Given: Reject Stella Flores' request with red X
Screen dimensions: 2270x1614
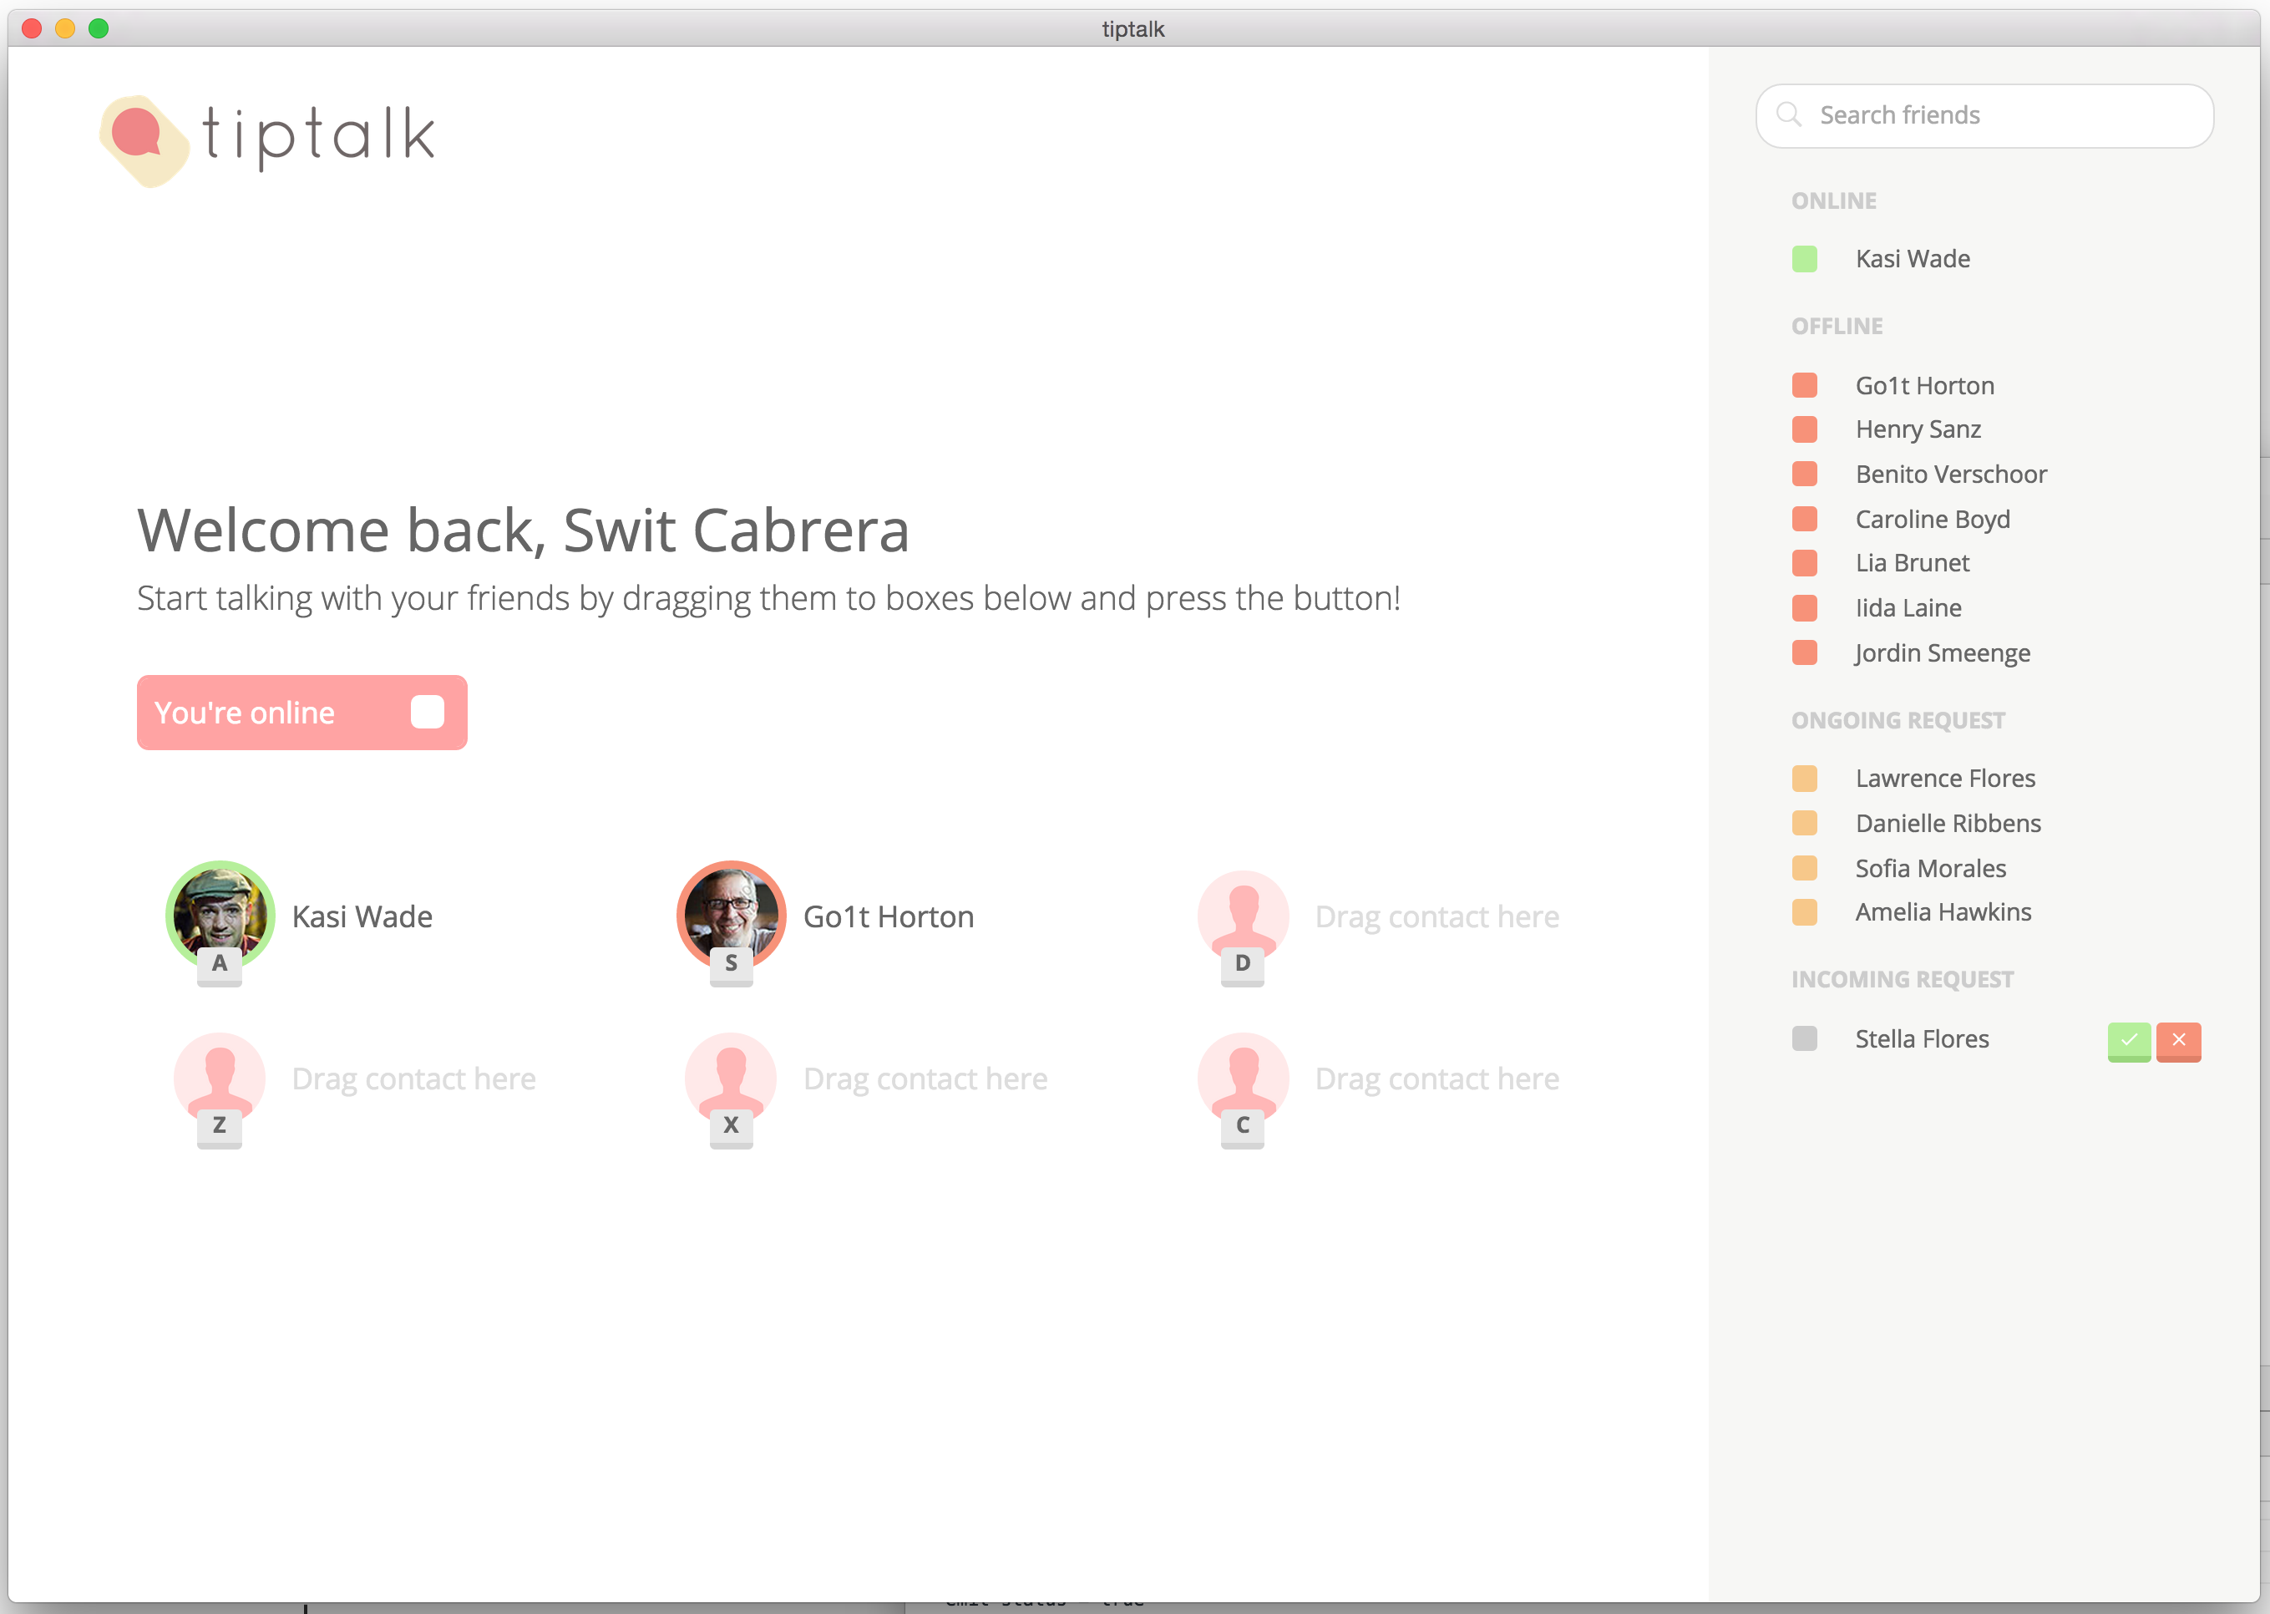Looking at the screenshot, I should (x=2177, y=1041).
